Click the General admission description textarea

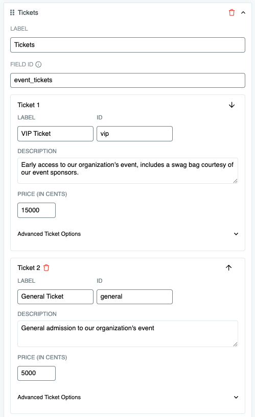click(x=128, y=333)
